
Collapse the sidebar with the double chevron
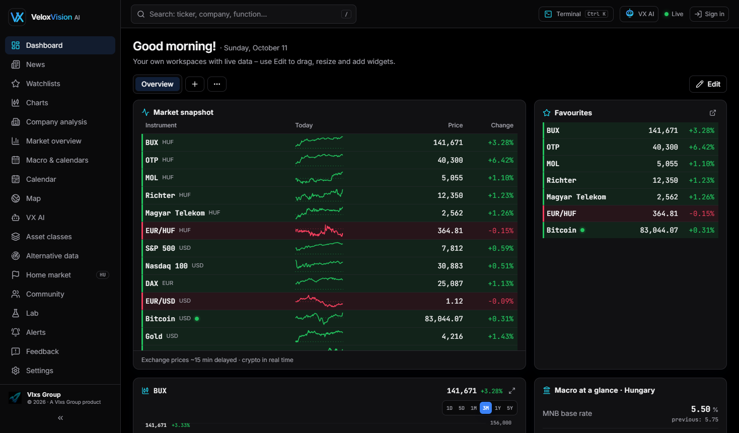point(60,418)
